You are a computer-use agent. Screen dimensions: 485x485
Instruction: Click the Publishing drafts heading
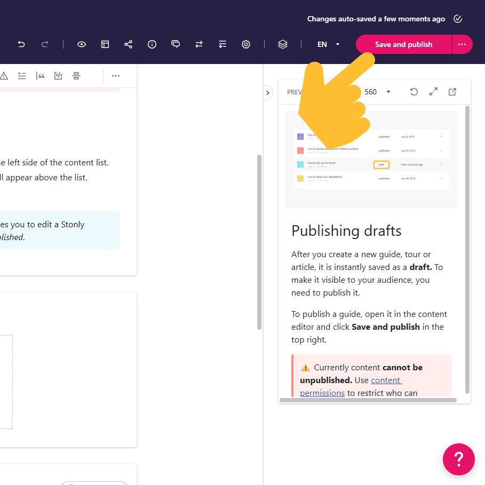[346, 230]
